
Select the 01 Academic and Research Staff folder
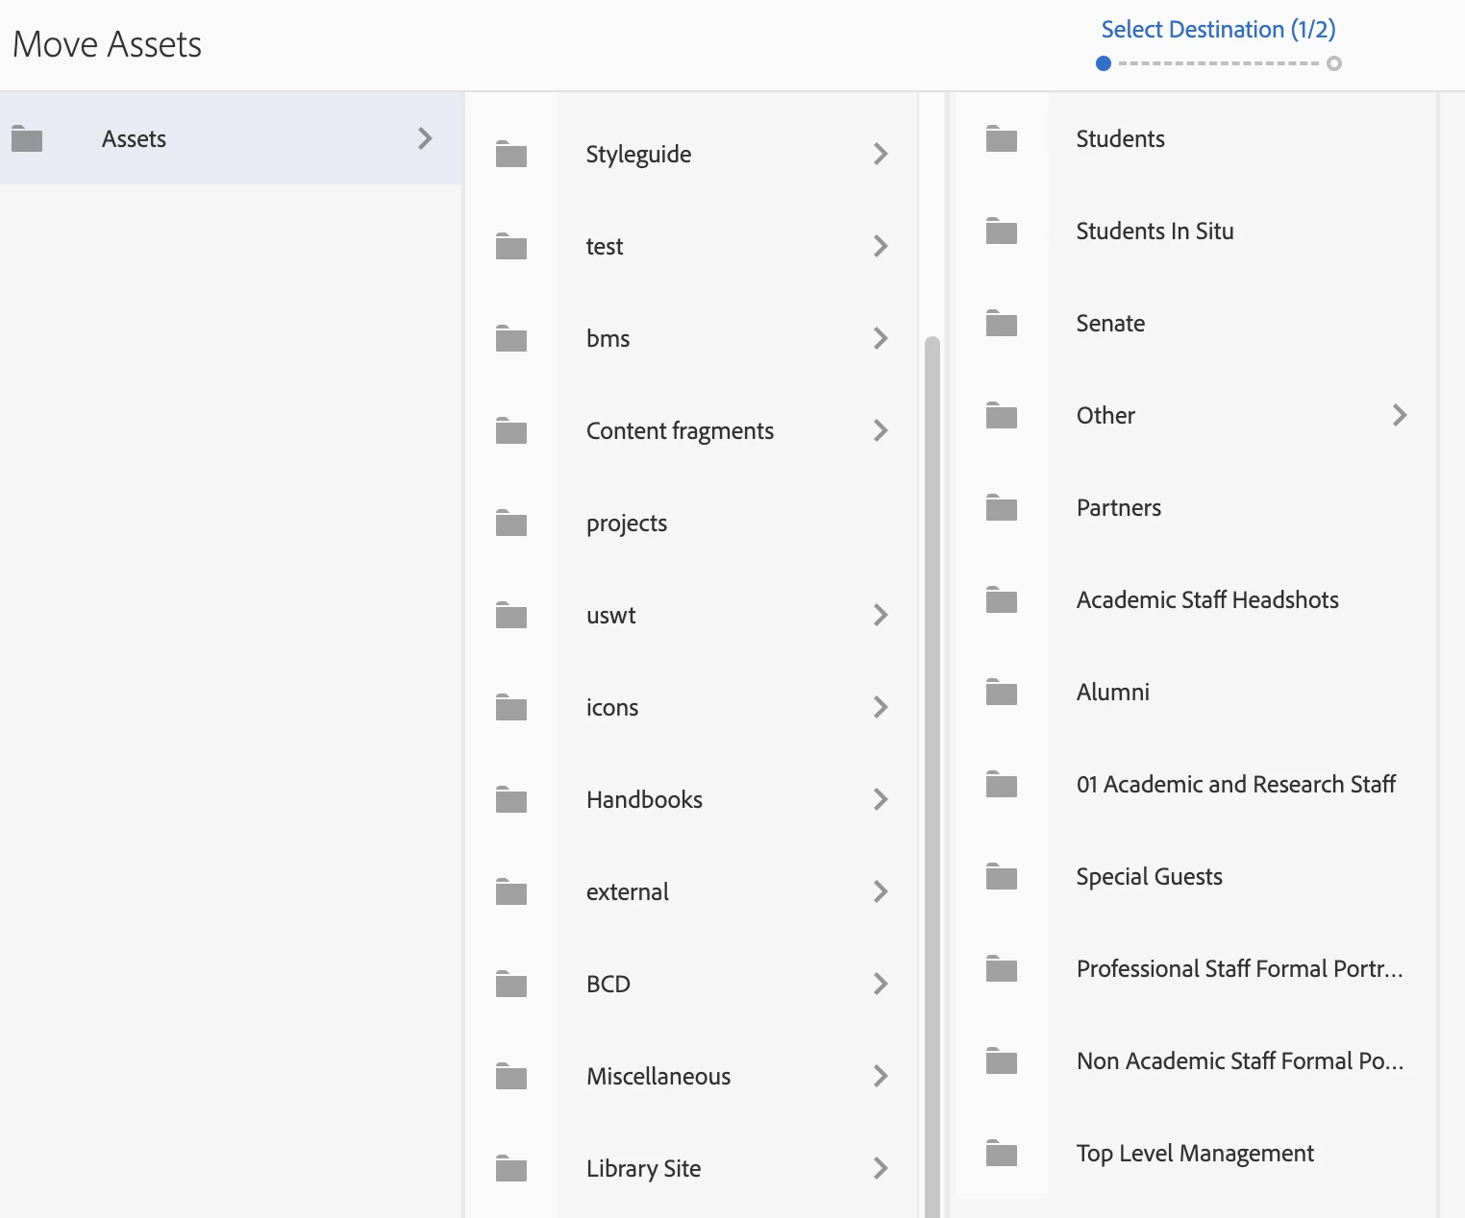pyautogui.click(x=1235, y=785)
